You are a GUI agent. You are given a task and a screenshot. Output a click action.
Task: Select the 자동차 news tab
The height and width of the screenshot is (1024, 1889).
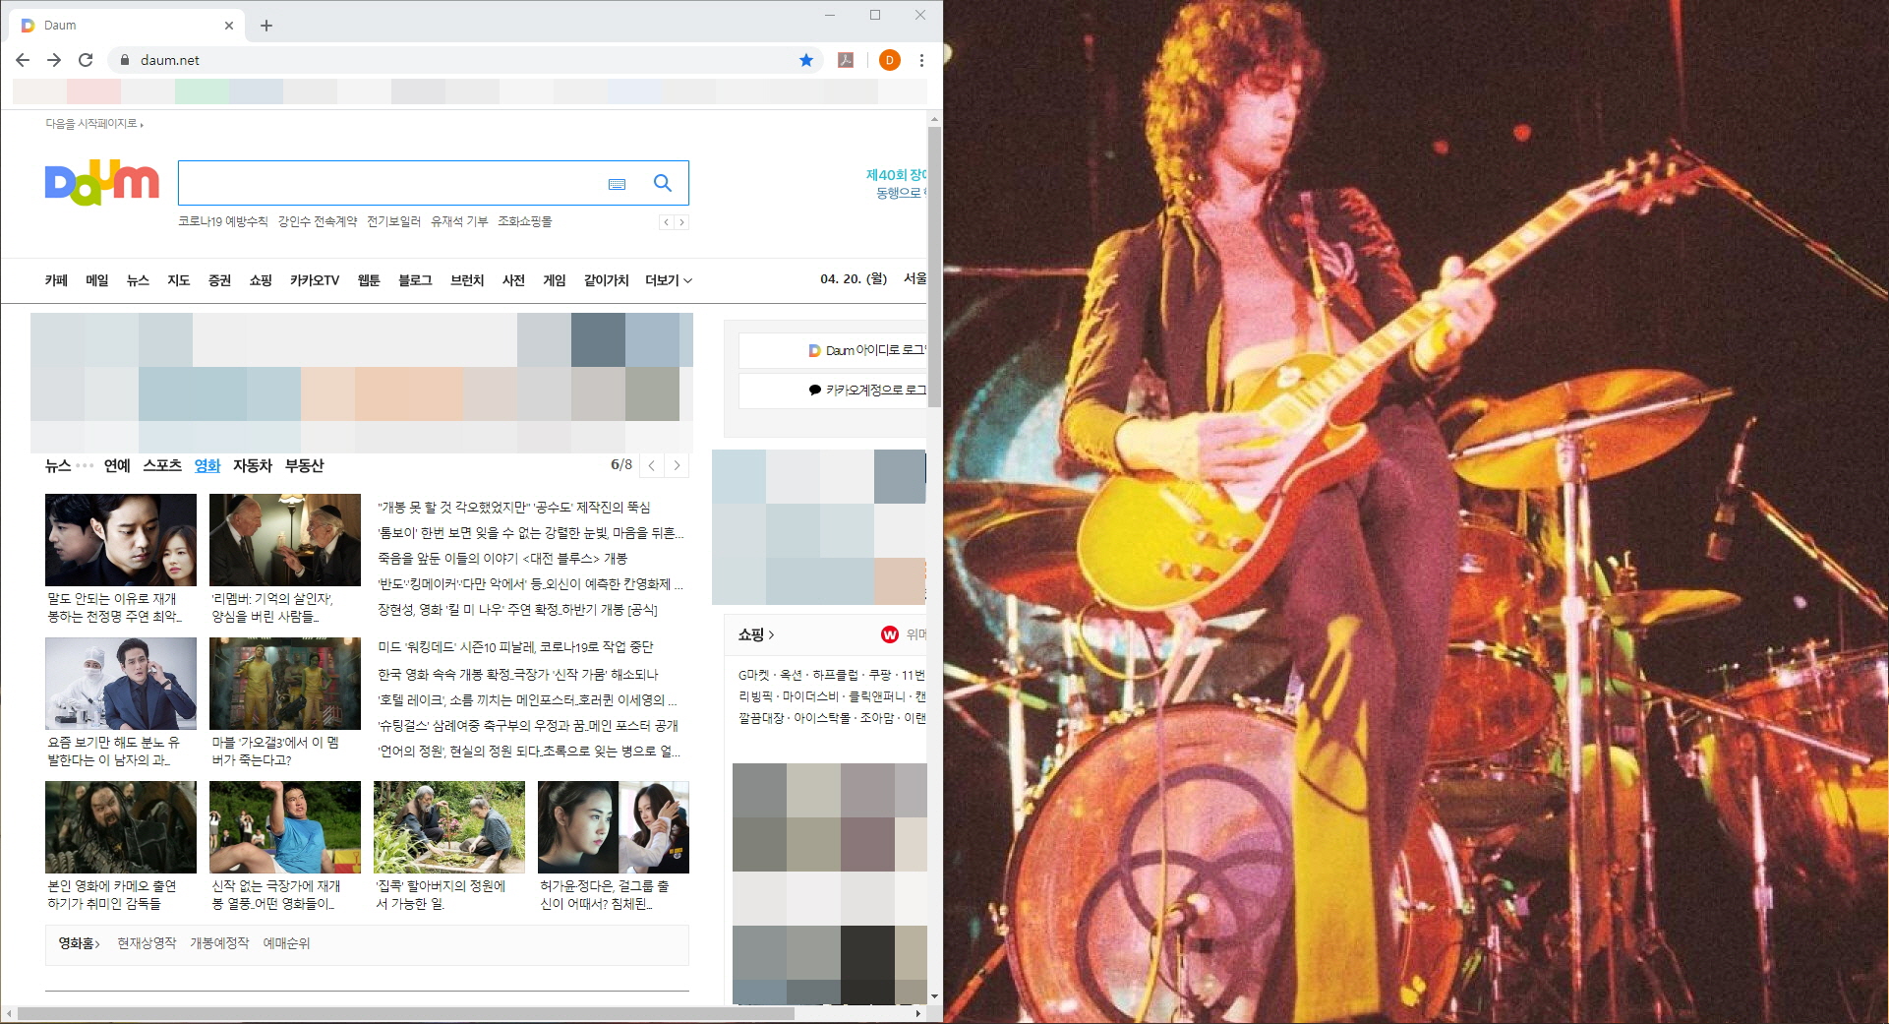point(253,465)
